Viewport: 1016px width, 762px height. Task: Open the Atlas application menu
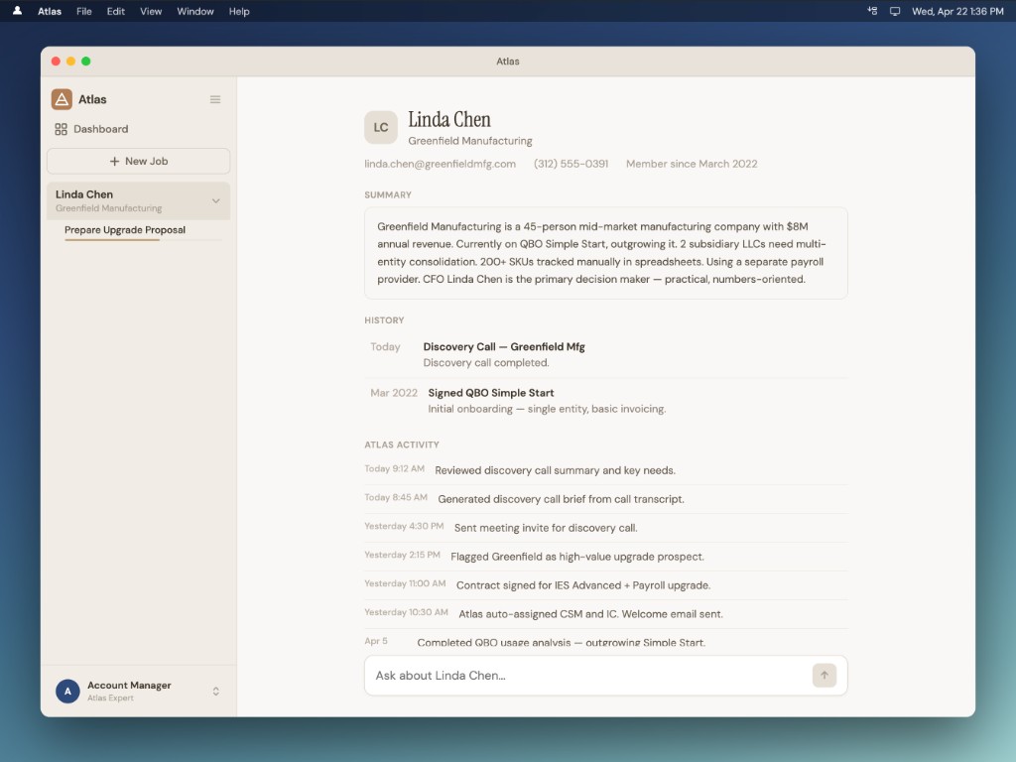pos(50,11)
